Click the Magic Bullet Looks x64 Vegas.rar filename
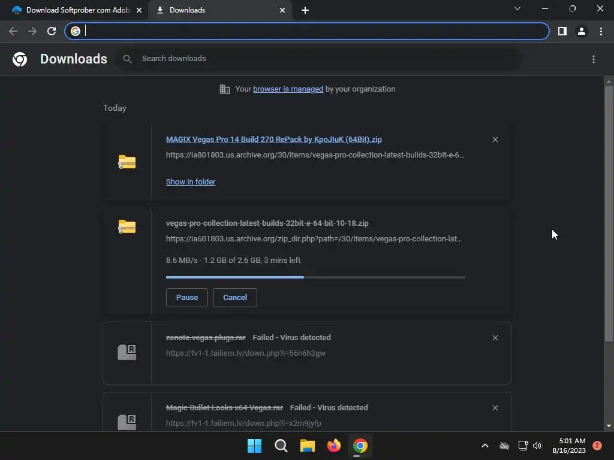 click(224, 407)
